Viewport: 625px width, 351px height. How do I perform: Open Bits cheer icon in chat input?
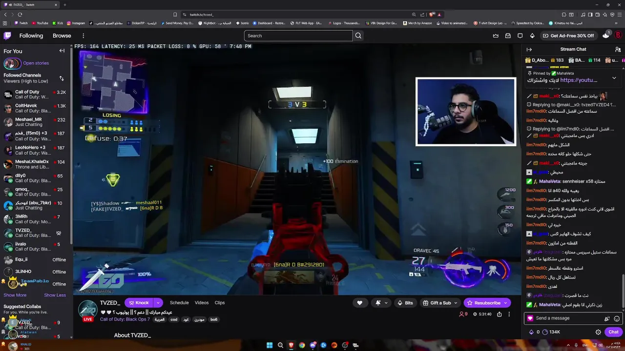pyautogui.click(x=607, y=318)
